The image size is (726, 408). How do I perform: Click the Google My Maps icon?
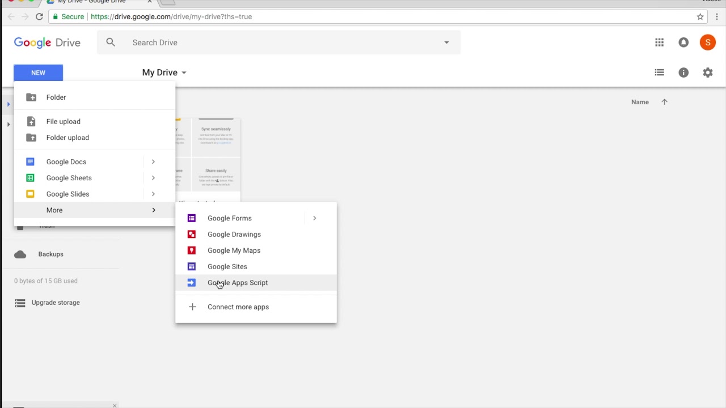192,250
